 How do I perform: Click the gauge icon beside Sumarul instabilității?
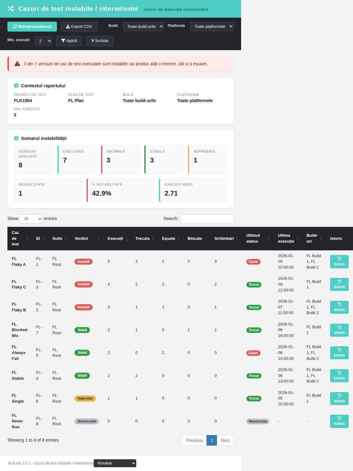[16, 138]
